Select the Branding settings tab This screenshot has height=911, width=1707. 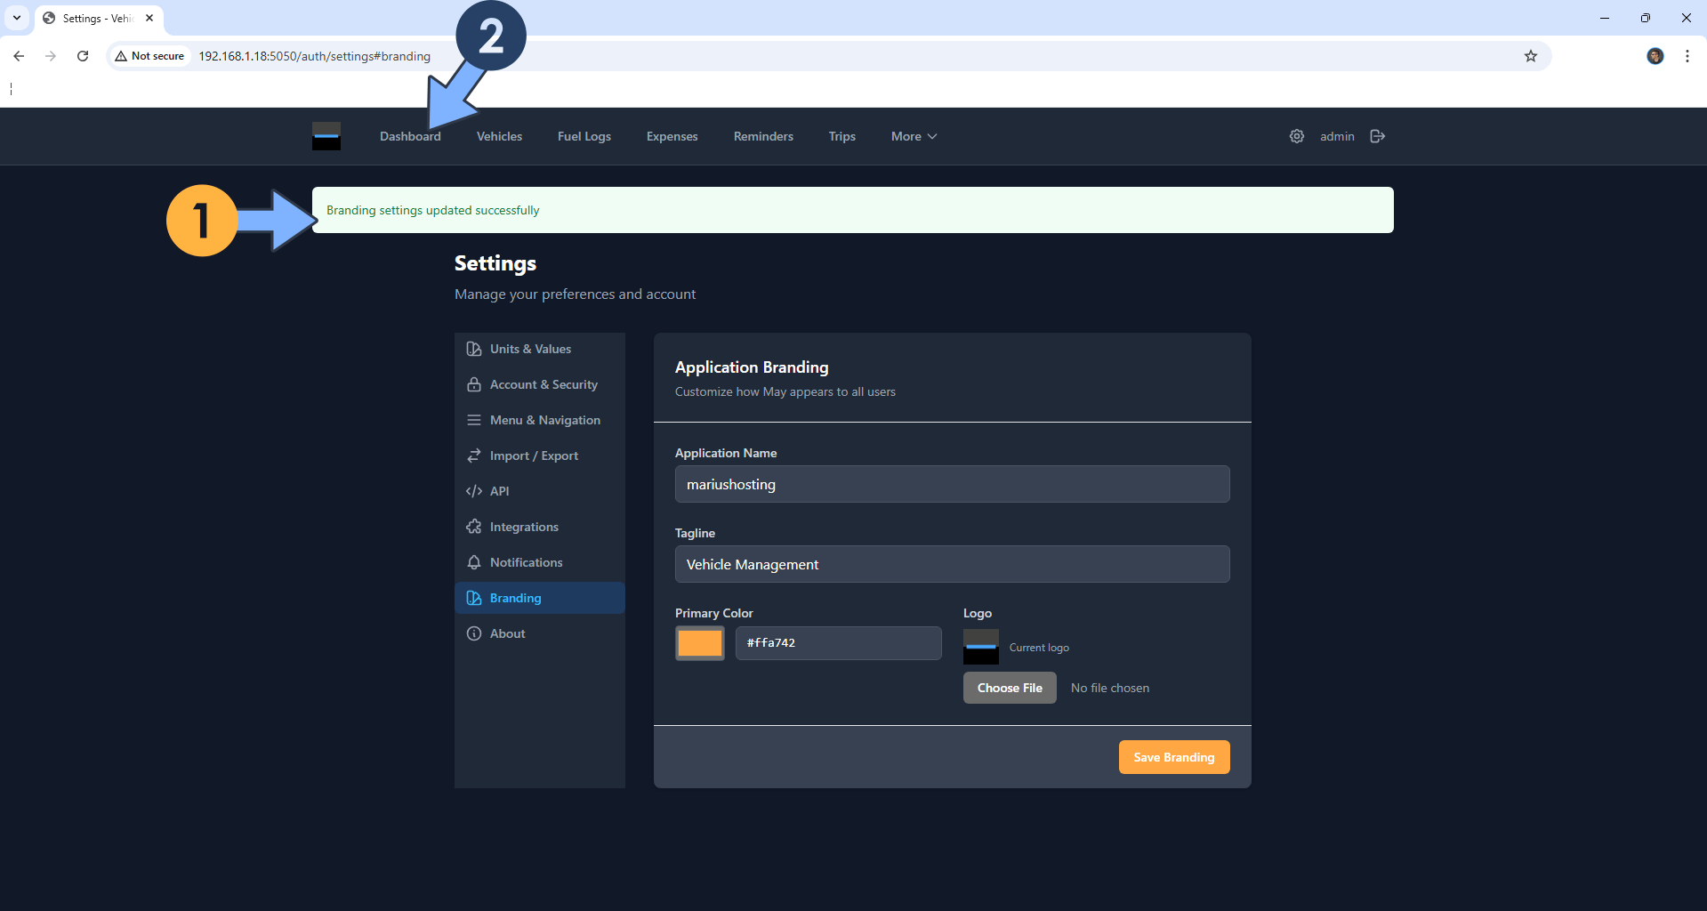coord(515,598)
